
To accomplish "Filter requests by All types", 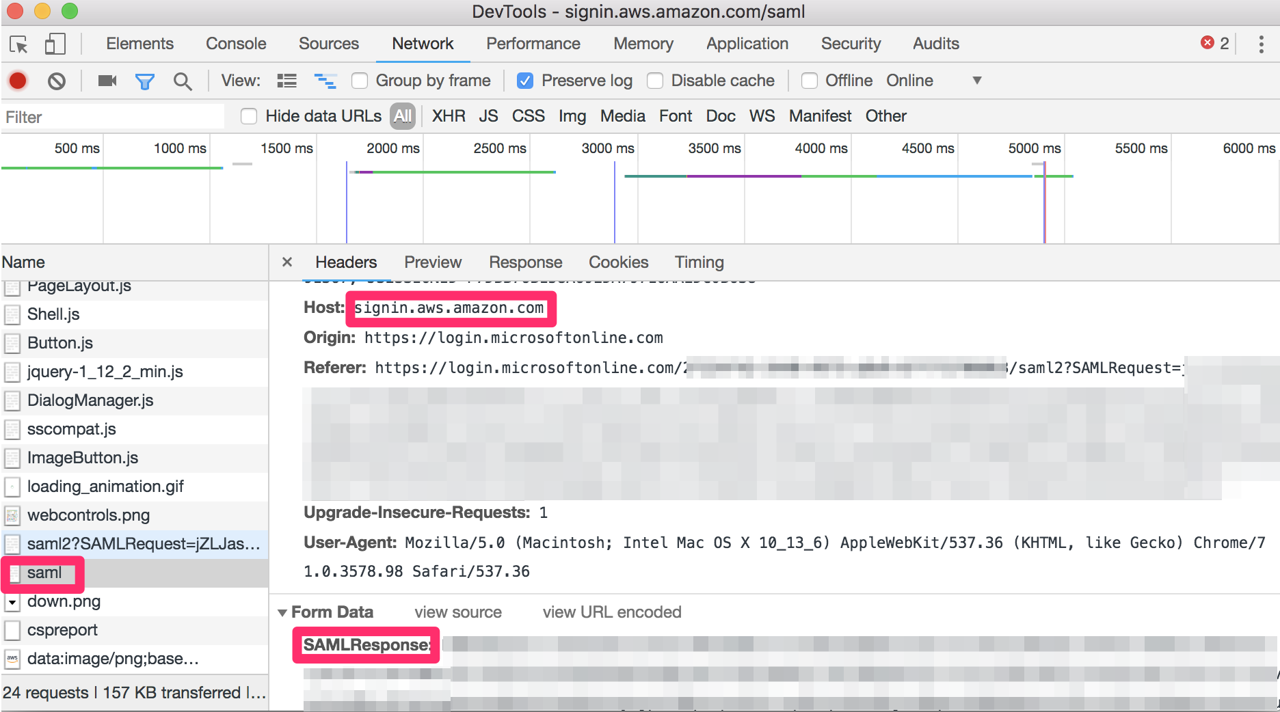I will pyautogui.click(x=403, y=116).
